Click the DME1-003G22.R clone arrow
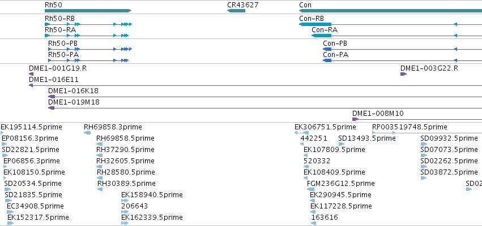 (x=404, y=74)
